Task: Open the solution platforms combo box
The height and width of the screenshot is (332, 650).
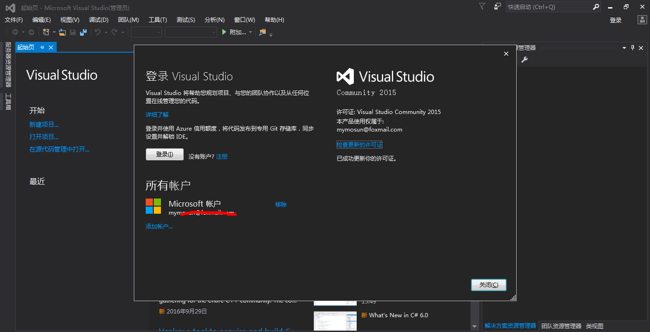Action: coord(191,32)
